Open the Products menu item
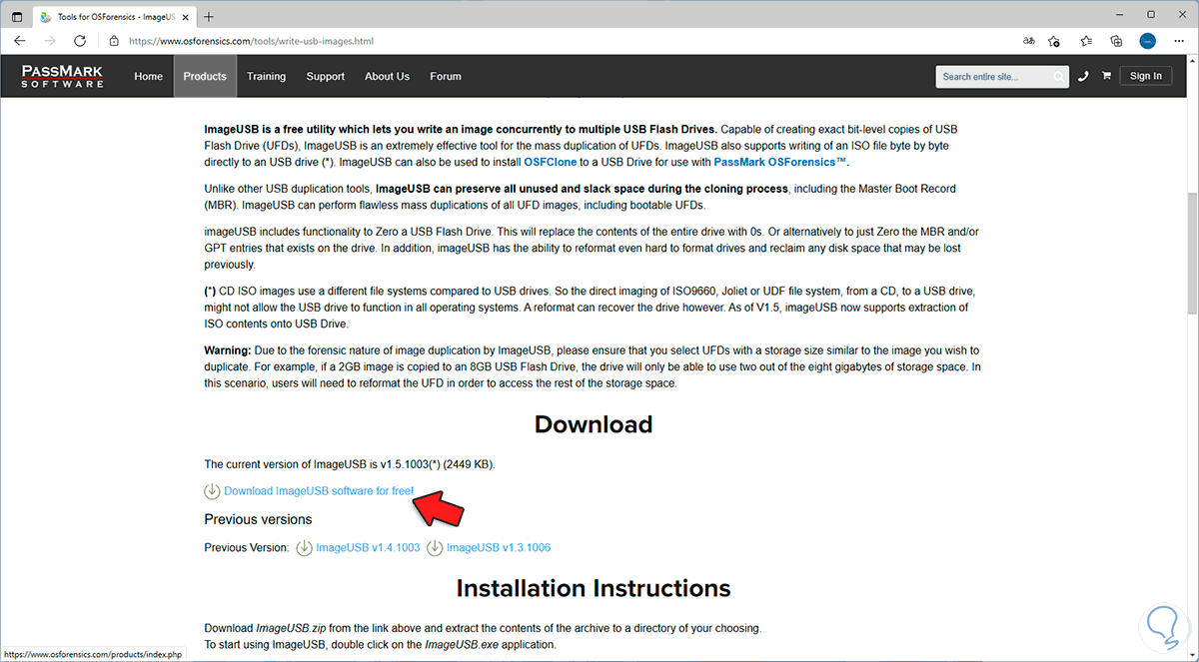The image size is (1199, 662). (205, 76)
